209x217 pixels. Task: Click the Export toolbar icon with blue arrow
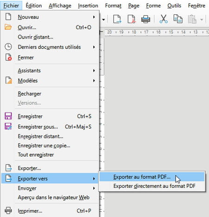pyautogui.click(x=117, y=19)
